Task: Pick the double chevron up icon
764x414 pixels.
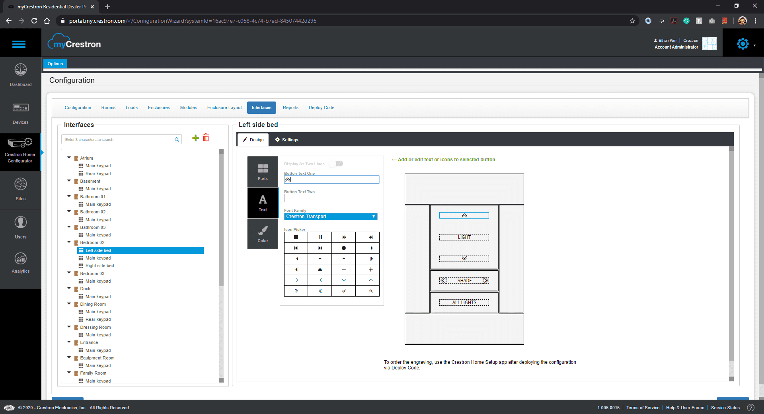Action: coord(370,291)
